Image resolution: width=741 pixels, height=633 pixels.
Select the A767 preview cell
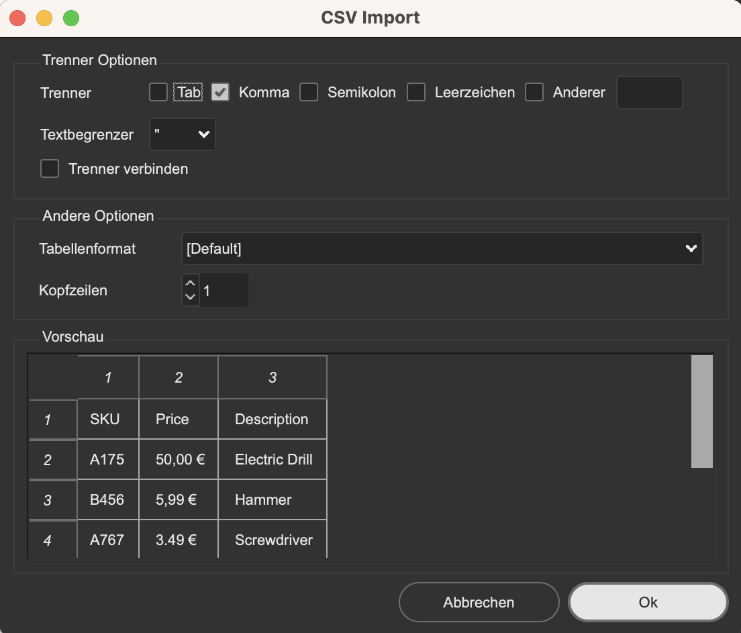pyautogui.click(x=108, y=540)
